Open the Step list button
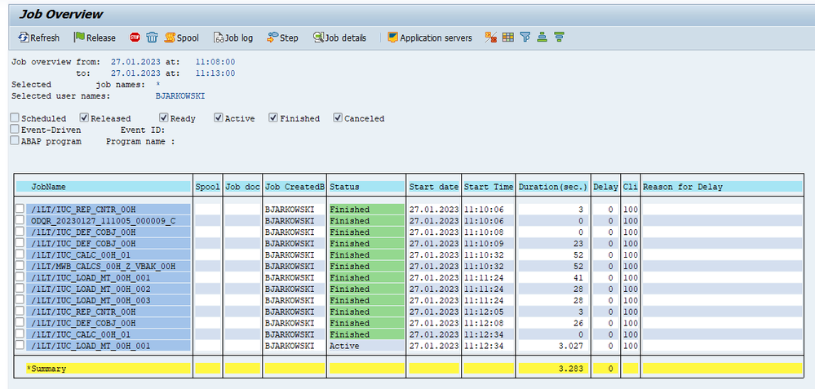The height and width of the screenshot is (389, 815). (x=283, y=38)
